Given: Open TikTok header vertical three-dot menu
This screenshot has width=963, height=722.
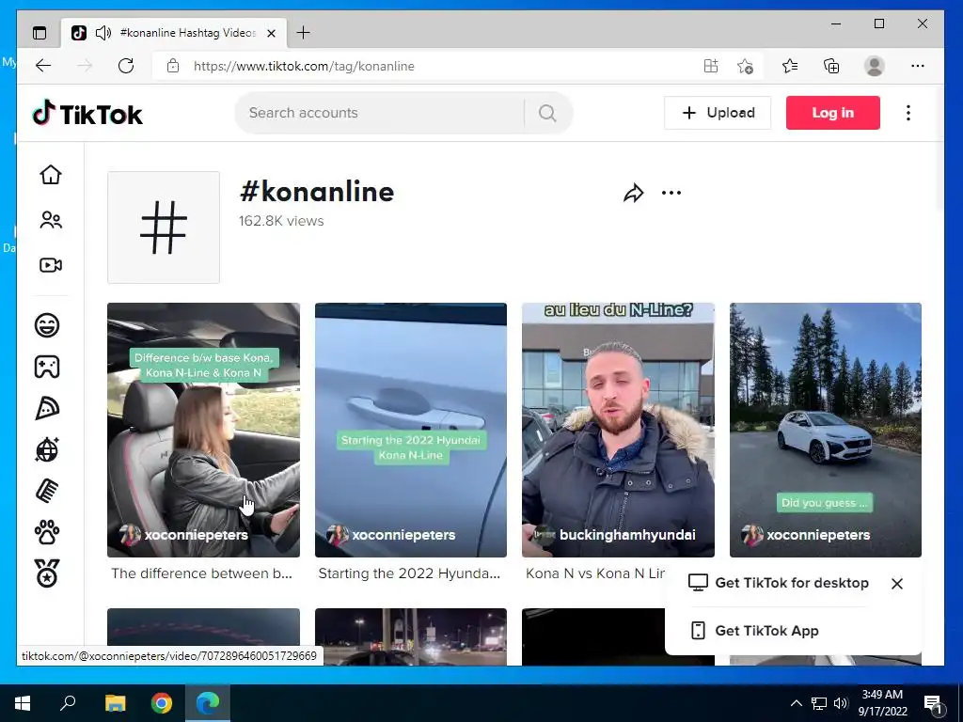Looking at the screenshot, I should (x=908, y=113).
